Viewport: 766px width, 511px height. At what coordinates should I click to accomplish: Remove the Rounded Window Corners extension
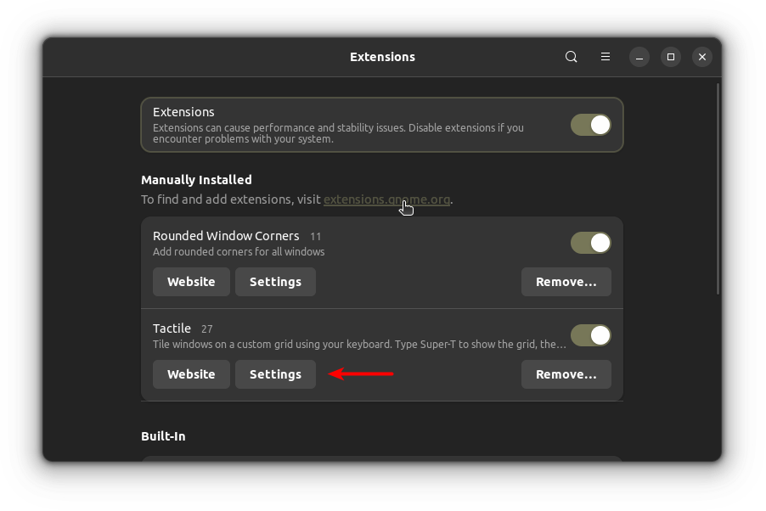[566, 282]
